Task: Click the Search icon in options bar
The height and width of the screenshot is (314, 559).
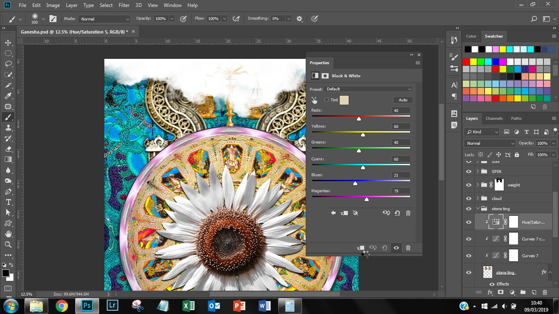Action: [534, 19]
